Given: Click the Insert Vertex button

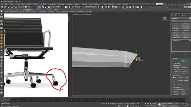Looking at the screenshot, I should pyautogui.click(x=180, y=90).
